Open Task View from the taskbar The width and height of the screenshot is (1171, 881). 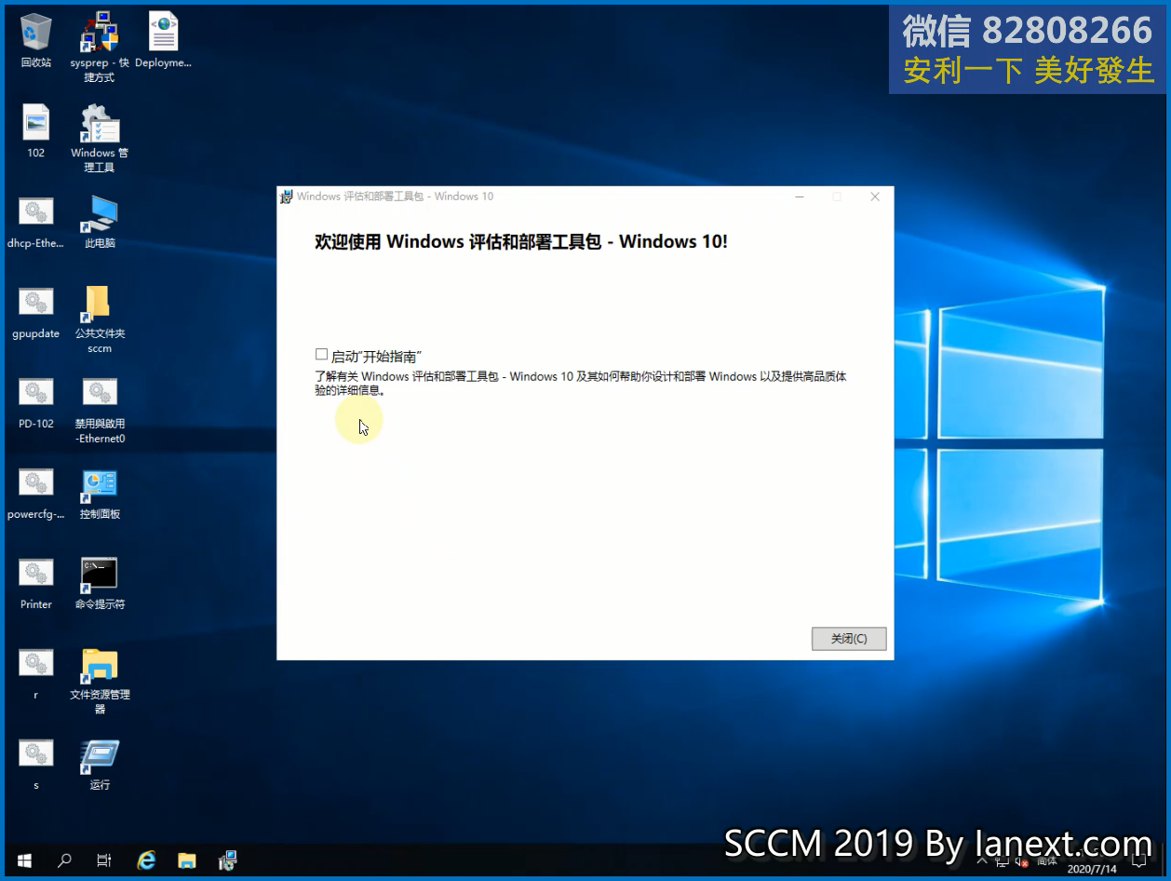pos(104,861)
